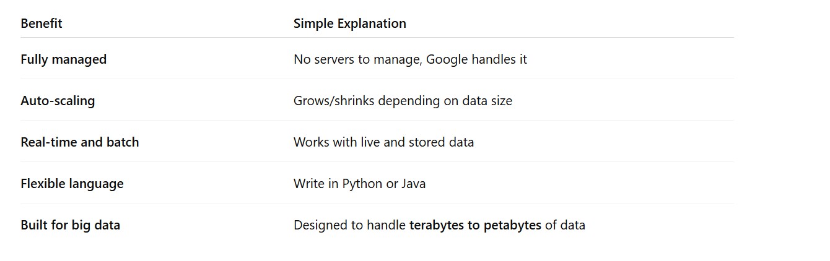The image size is (830, 261).
Task: Select the "Real-time and batch" benefit cell
Action: coord(79,142)
